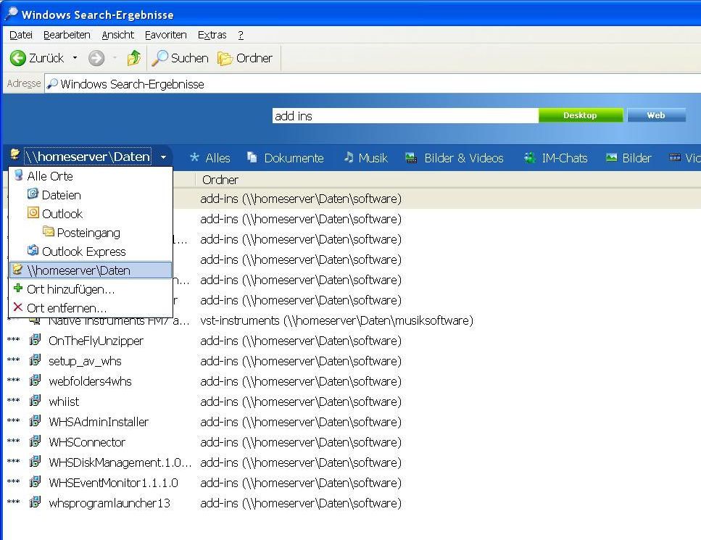Image resolution: width=701 pixels, height=540 pixels.
Task: Click the \\homeserver\Daten location combo box
Action: 88,157
